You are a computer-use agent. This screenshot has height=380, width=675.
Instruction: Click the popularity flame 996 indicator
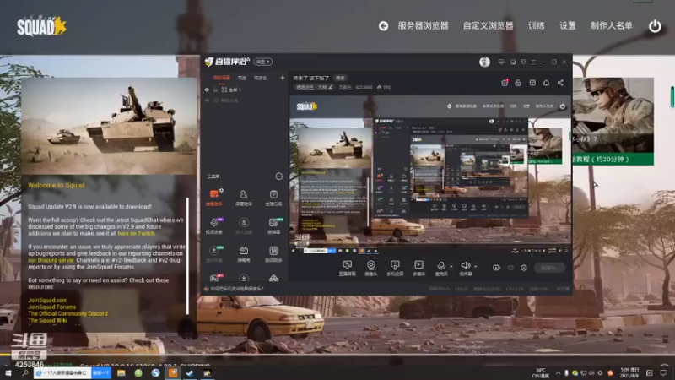pyautogui.click(x=384, y=87)
